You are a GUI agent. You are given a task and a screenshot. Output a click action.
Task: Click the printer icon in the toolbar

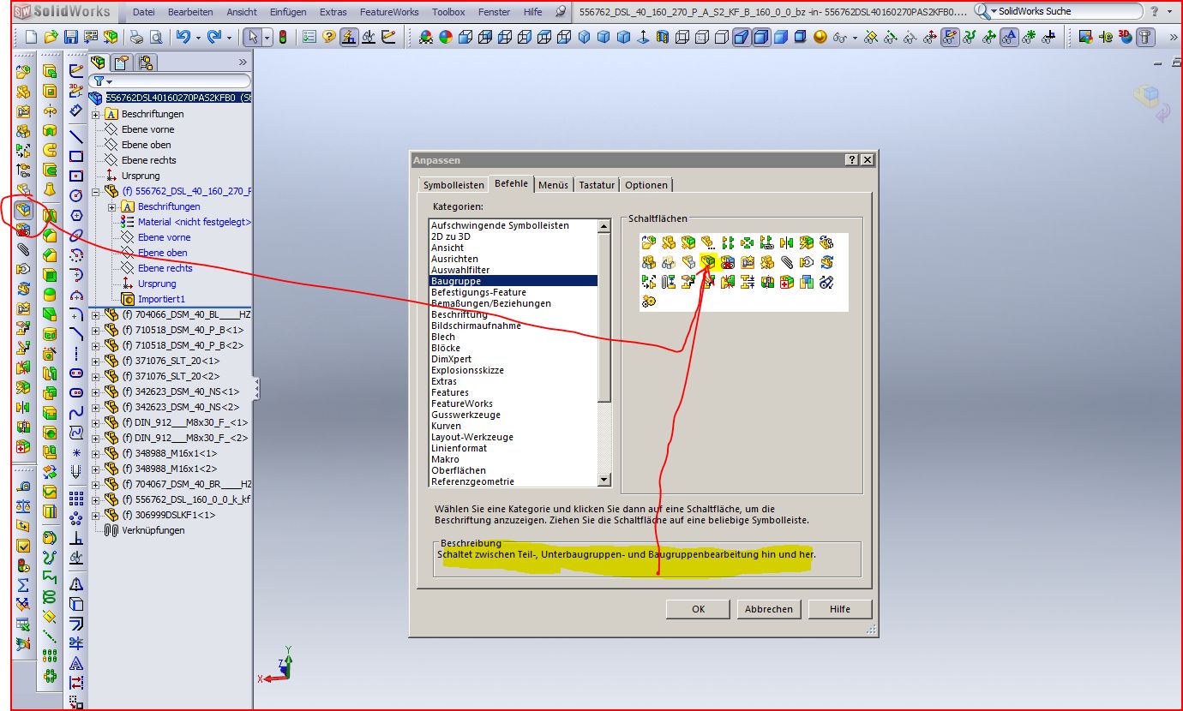click(x=136, y=38)
